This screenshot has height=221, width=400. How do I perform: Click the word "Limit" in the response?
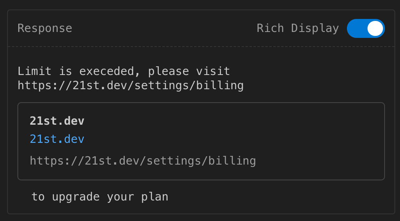click(x=34, y=71)
